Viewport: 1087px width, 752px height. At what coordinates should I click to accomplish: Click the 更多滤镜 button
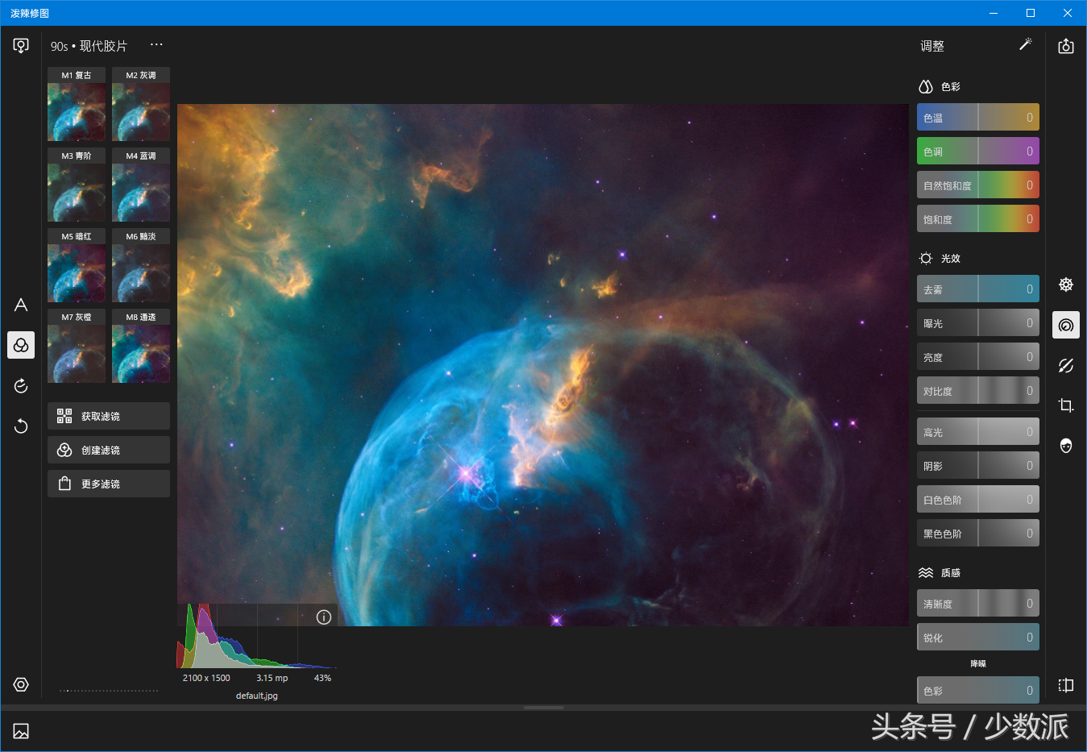click(109, 484)
